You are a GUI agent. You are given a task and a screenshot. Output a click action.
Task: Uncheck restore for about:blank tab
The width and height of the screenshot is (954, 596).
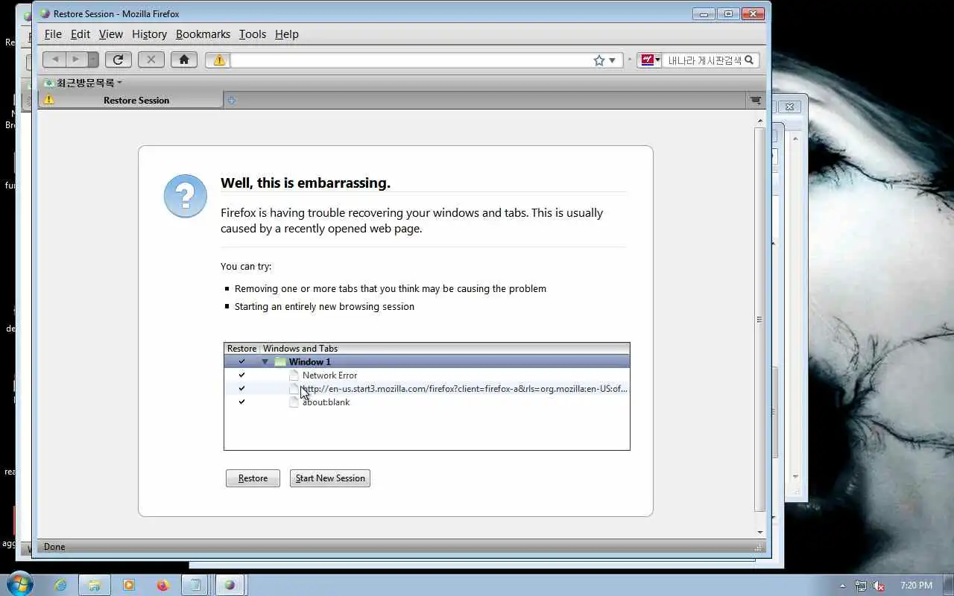point(241,402)
